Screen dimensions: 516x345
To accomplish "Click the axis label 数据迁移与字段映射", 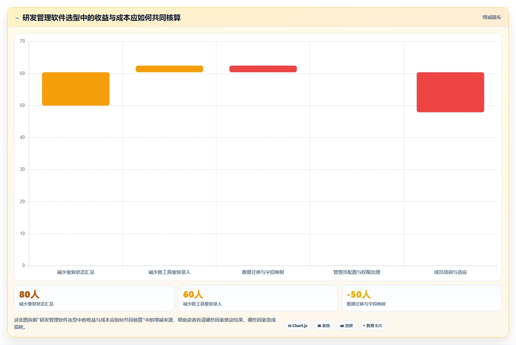I will click(263, 272).
